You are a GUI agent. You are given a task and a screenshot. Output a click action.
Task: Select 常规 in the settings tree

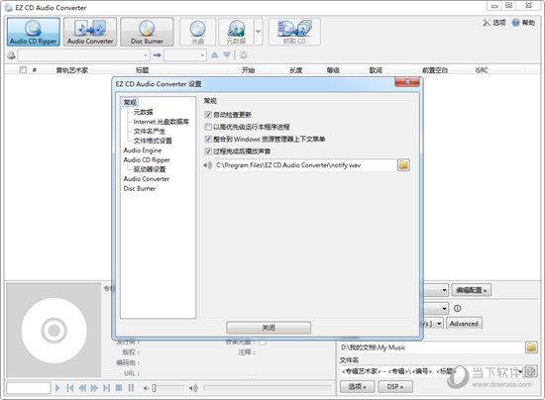[x=130, y=102]
